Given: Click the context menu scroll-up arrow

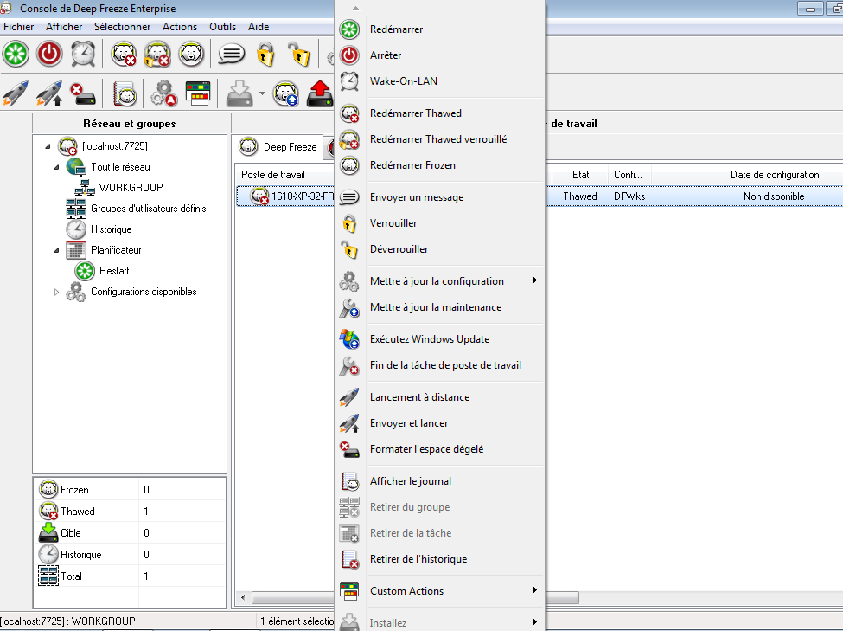Looking at the screenshot, I should [x=355, y=9].
